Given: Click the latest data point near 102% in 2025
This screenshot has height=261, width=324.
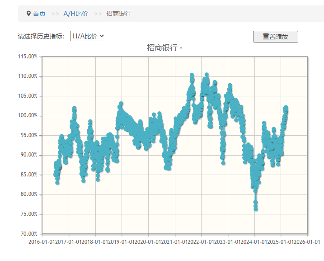Looking at the screenshot, I should coord(286,107).
